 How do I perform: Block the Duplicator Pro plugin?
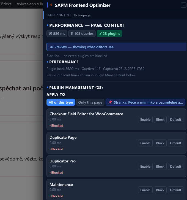(x=160, y=167)
